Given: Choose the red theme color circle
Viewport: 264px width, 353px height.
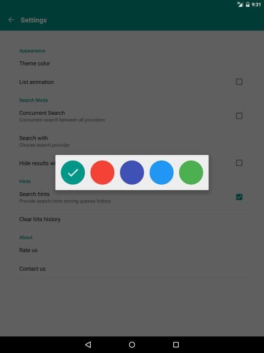Looking at the screenshot, I should pos(102,173).
